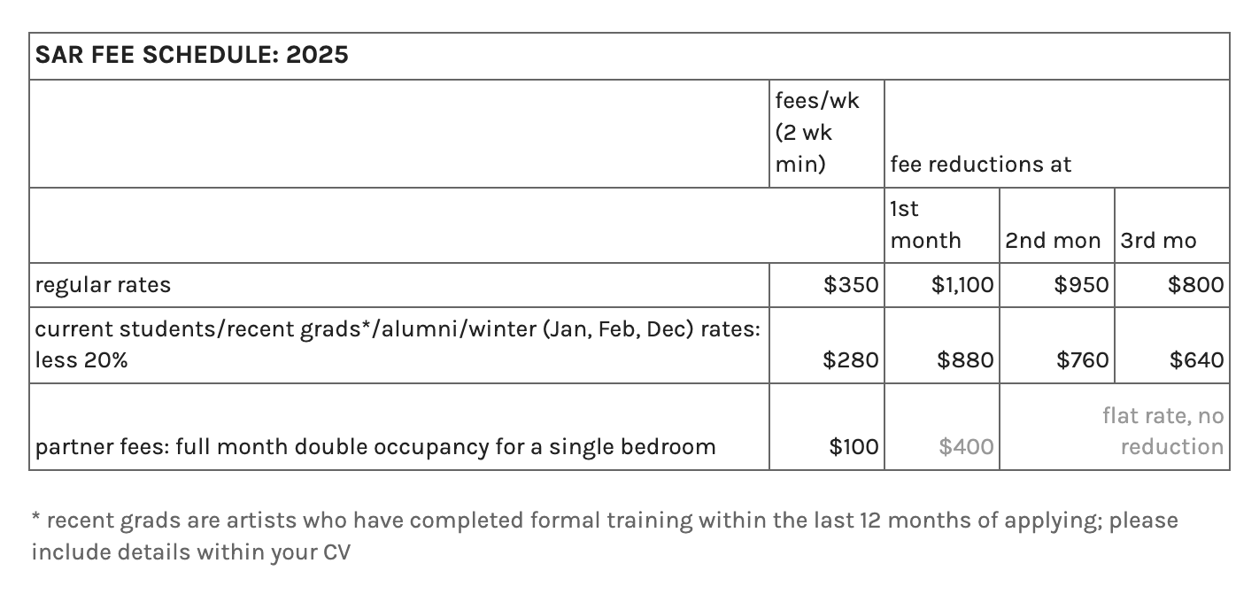
Task: Click the 'flat rate, no reduction' cell
Action: [1162, 431]
